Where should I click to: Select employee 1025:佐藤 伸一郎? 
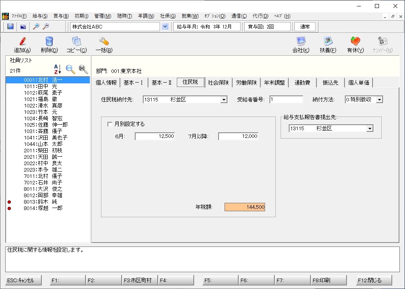pos(48,125)
